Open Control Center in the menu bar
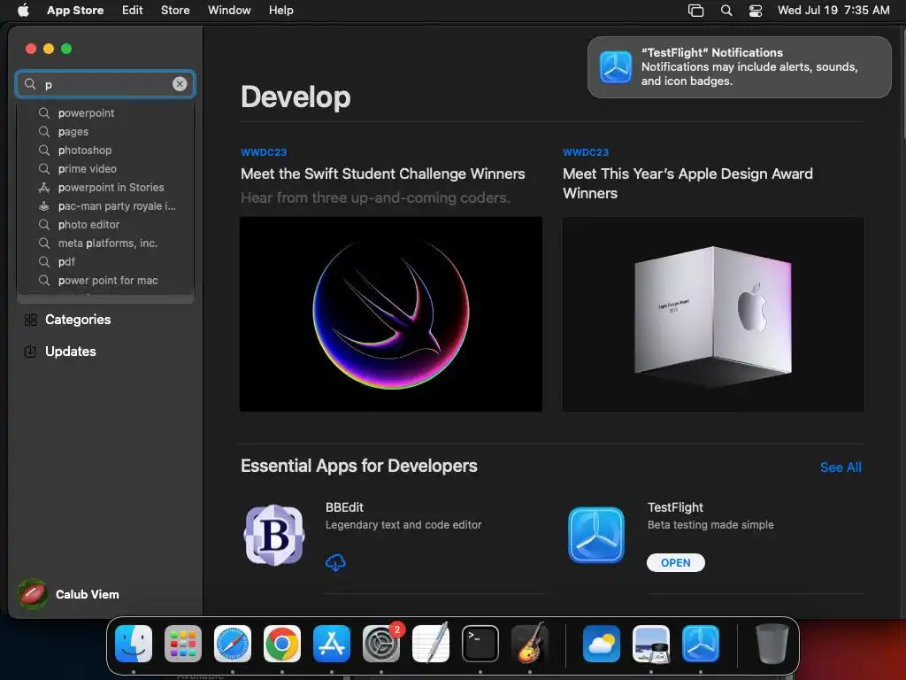Screen dimensions: 906x680 [756, 11]
